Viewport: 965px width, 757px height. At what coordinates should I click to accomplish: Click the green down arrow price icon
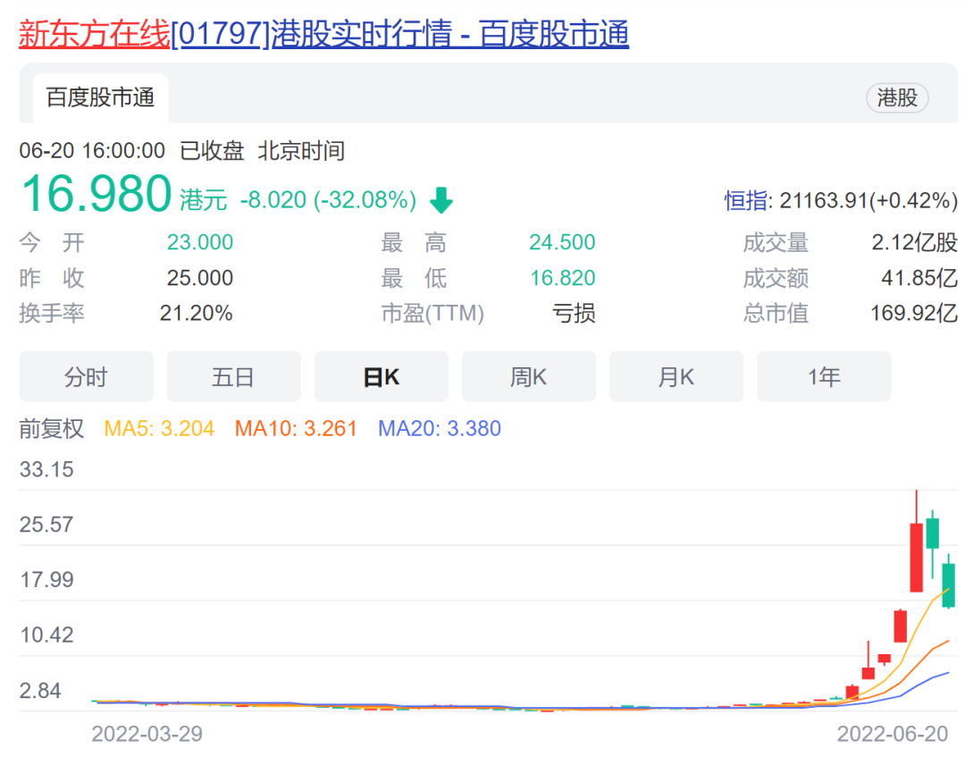(x=441, y=201)
